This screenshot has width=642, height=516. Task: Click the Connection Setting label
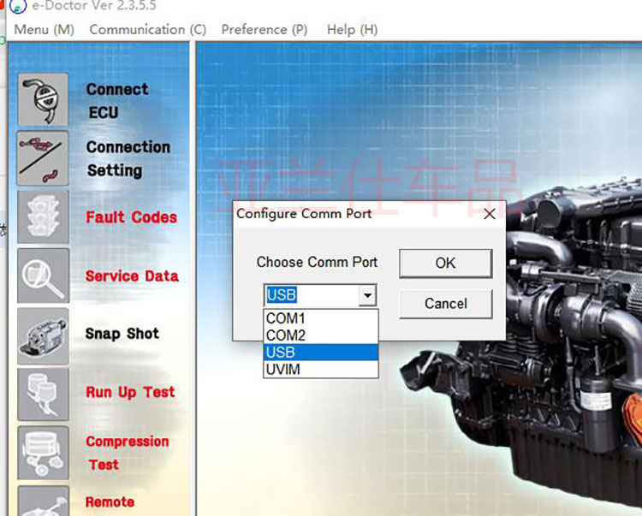click(128, 159)
